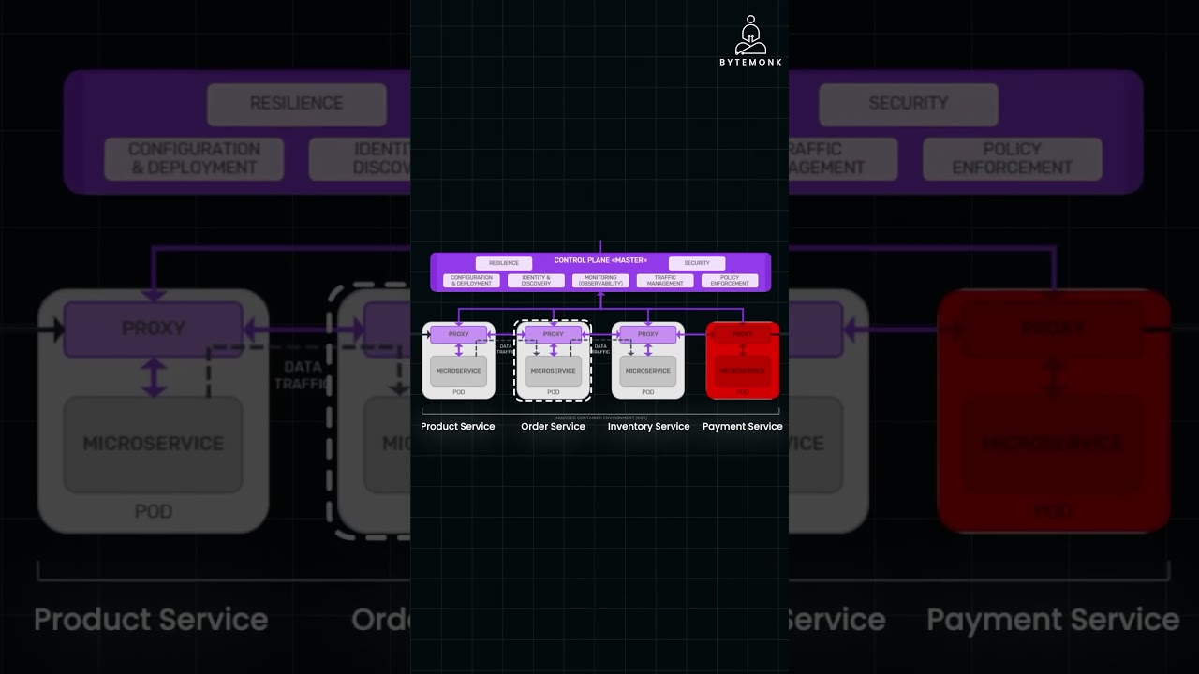Image resolution: width=1199 pixels, height=674 pixels.
Task: Click the small sharp Product Service label
Action: click(x=458, y=427)
